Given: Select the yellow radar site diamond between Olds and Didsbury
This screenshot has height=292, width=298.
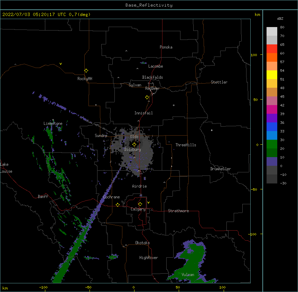Looking at the screenshot, I should (134, 145).
